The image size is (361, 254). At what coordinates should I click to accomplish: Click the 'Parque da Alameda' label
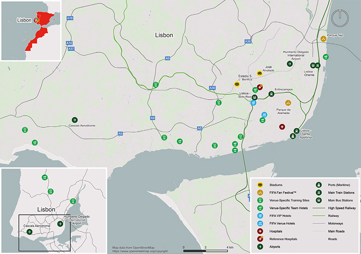tap(283, 112)
